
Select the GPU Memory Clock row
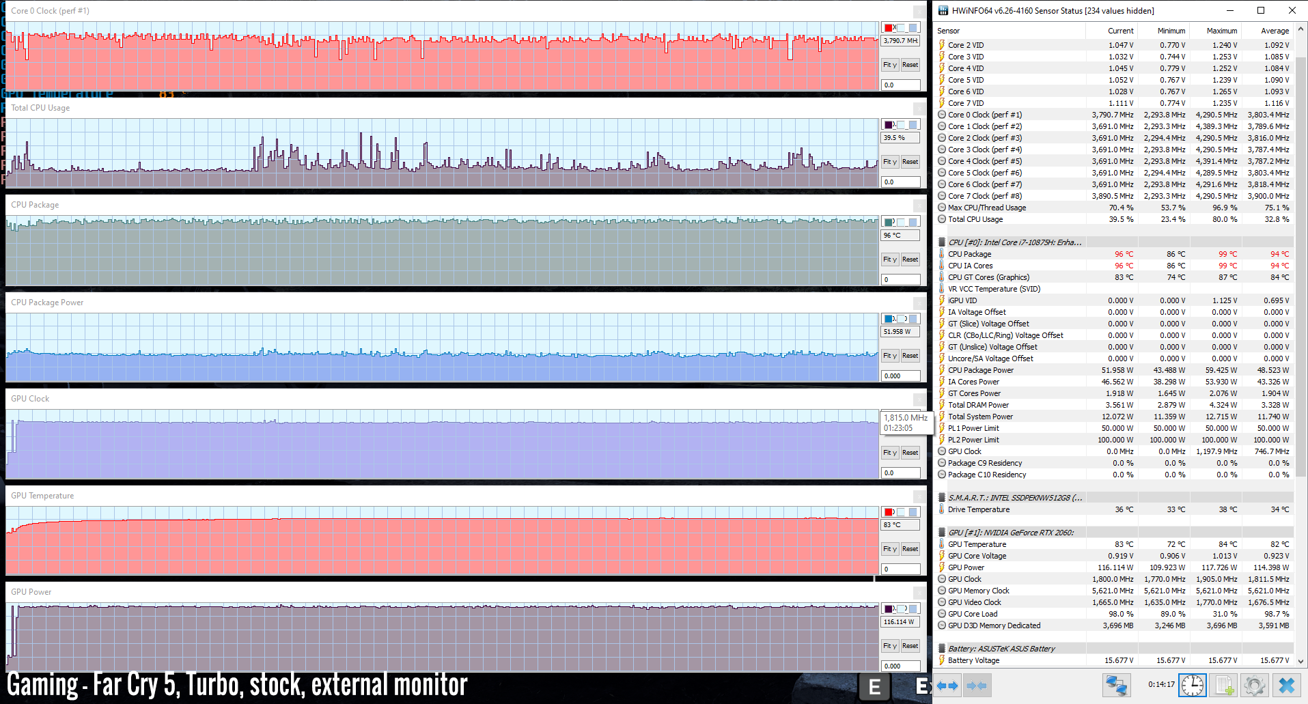pos(1114,591)
